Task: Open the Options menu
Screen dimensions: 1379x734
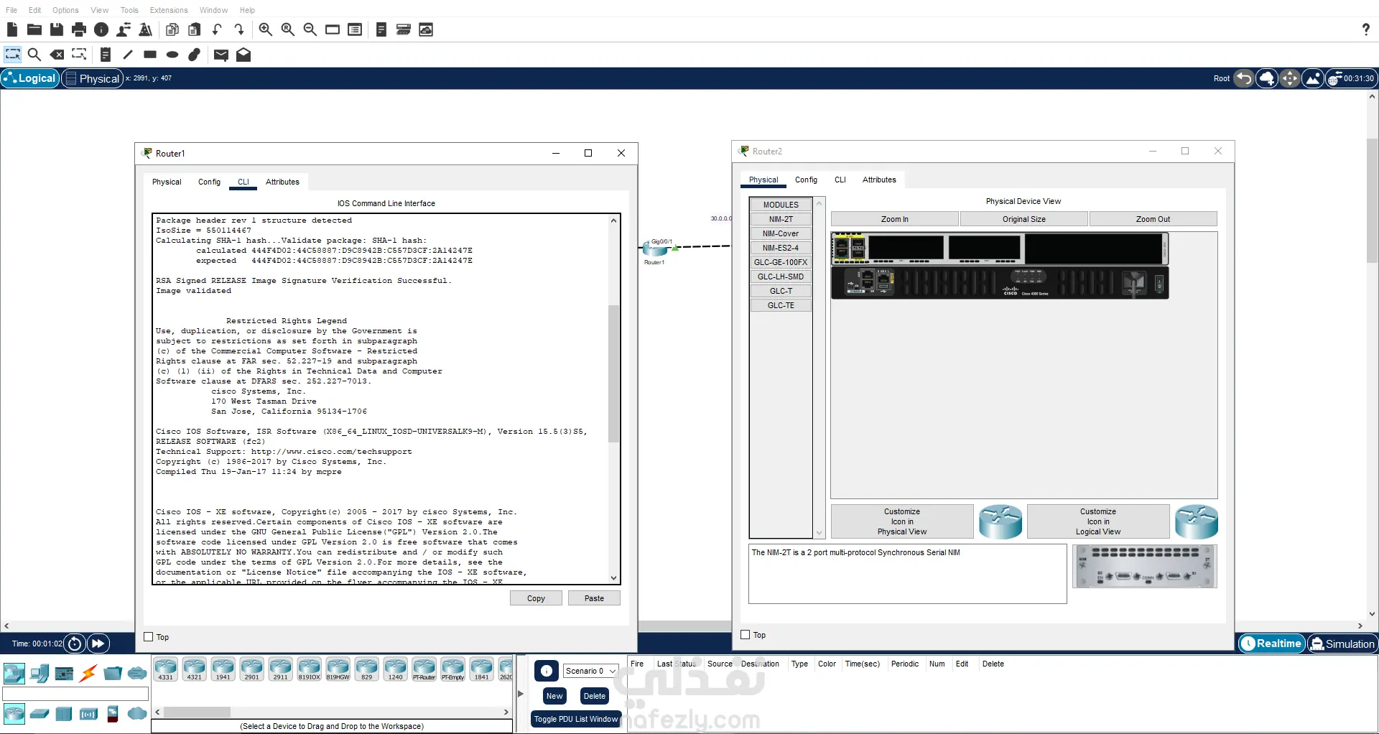Action: pyautogui.click(x=65, y=10)
